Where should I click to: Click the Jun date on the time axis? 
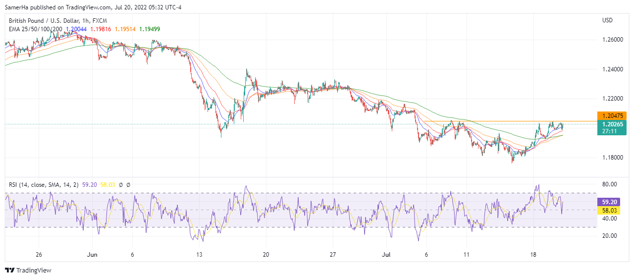(91, 254)
